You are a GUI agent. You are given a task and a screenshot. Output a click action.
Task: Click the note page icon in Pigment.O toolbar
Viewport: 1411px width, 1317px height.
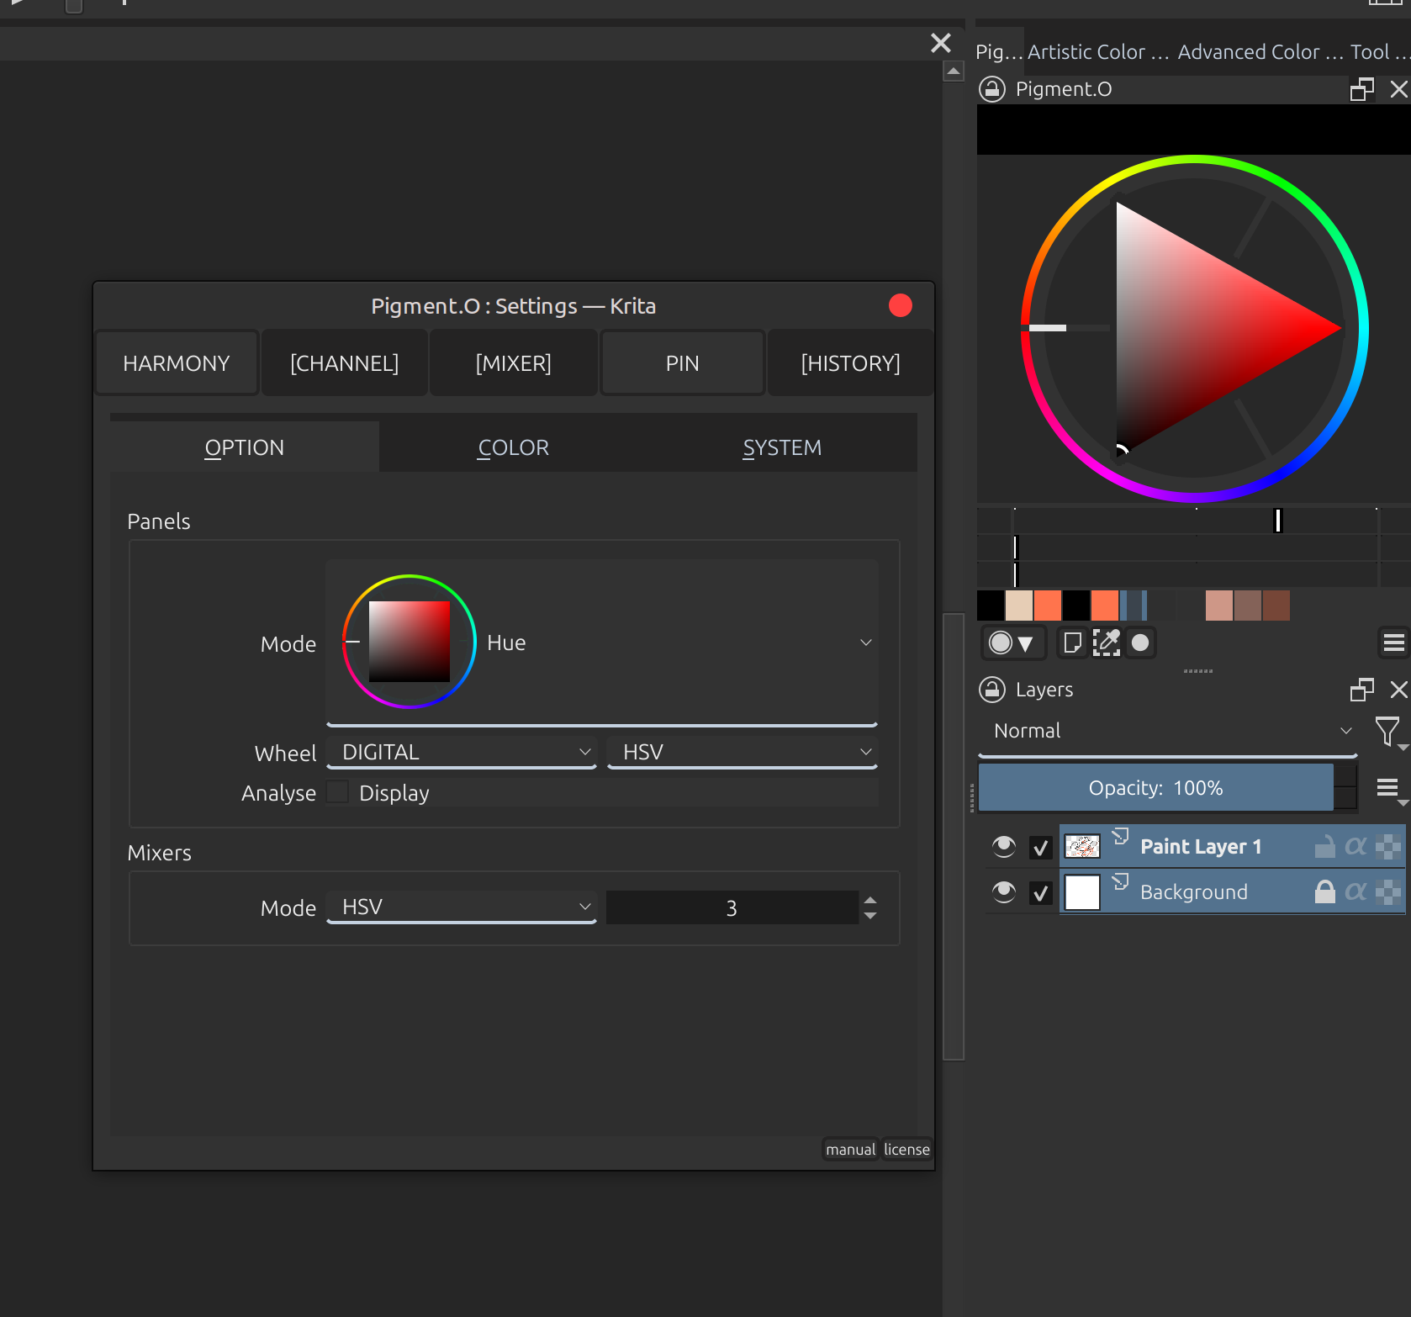[1072, 643]
